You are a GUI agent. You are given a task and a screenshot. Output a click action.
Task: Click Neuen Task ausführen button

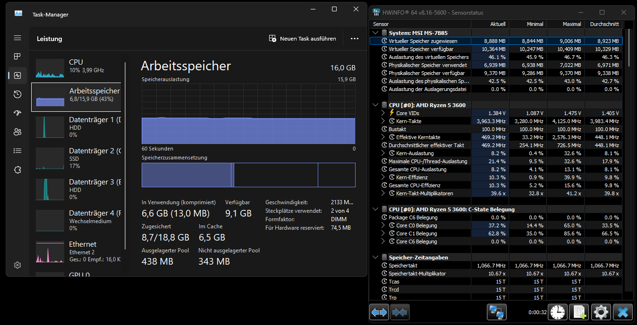303,39
